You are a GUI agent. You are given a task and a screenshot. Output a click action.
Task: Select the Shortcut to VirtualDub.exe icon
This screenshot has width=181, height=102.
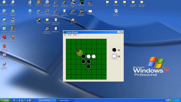[47, 30]
